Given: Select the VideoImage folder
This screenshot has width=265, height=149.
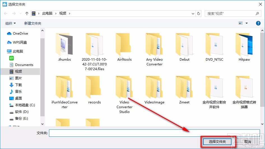Looking at the screenshot, I should (154, 90).
